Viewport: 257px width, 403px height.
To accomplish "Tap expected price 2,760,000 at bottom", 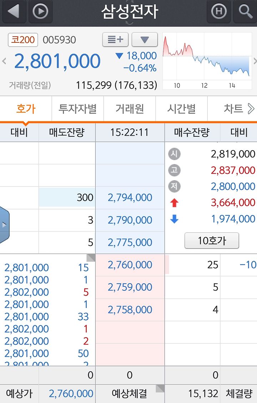I will point(71,393).
